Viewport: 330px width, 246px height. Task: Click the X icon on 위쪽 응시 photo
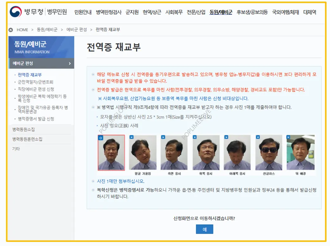(195, 137)
